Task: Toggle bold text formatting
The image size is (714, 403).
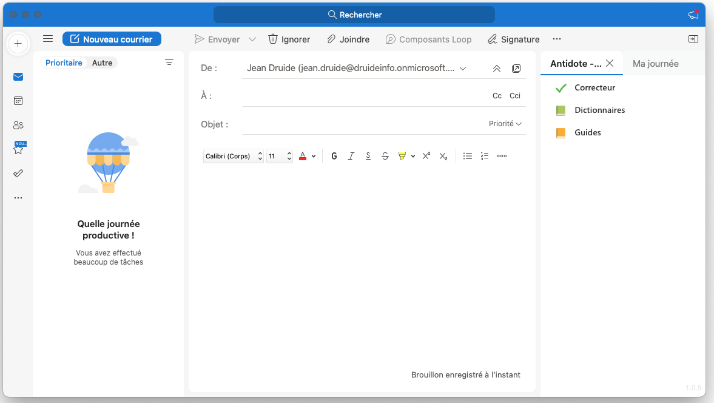Action: [x=334, y=156]
